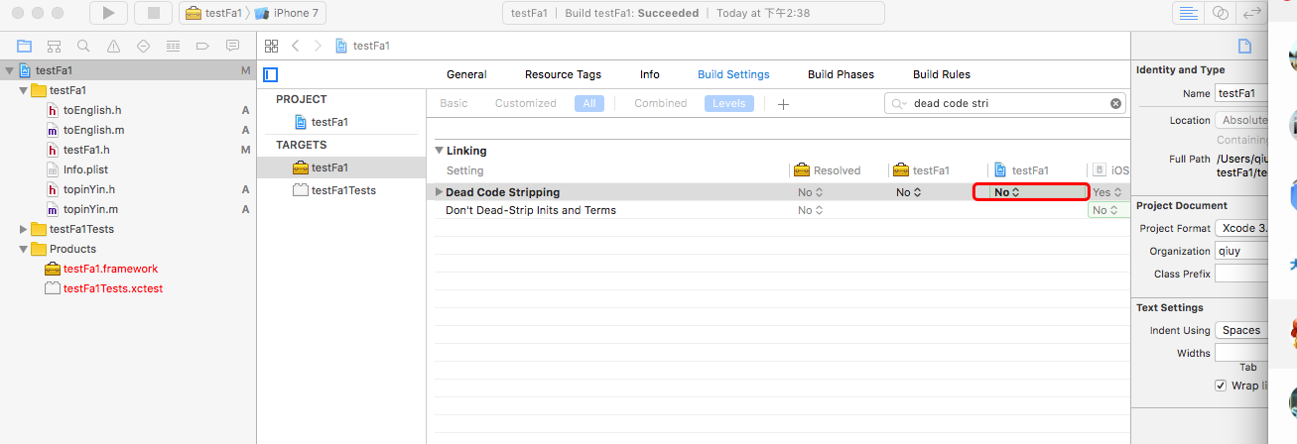
Task: Collapse the testFa1 folder group
Action: (x=25, y=90)
